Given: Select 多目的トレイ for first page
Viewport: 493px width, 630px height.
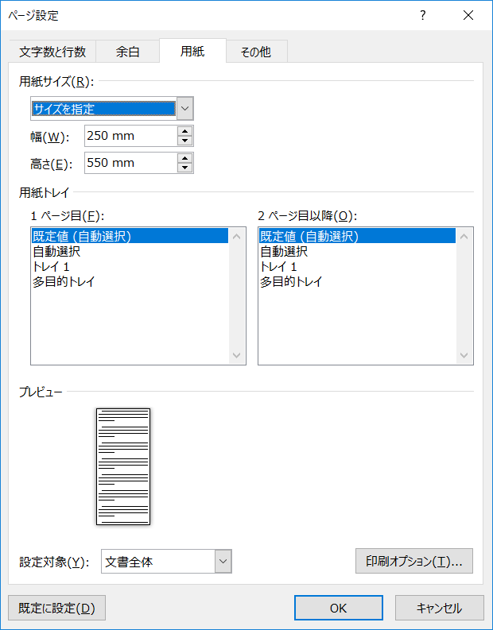Looking at the screenshot, I should coord(64,281).
